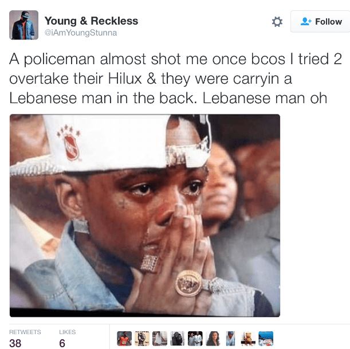The width and height of the screenshot is (350, 349).
Task: Open the Young & Reckless display name link
Action: [x=91, y=21]
